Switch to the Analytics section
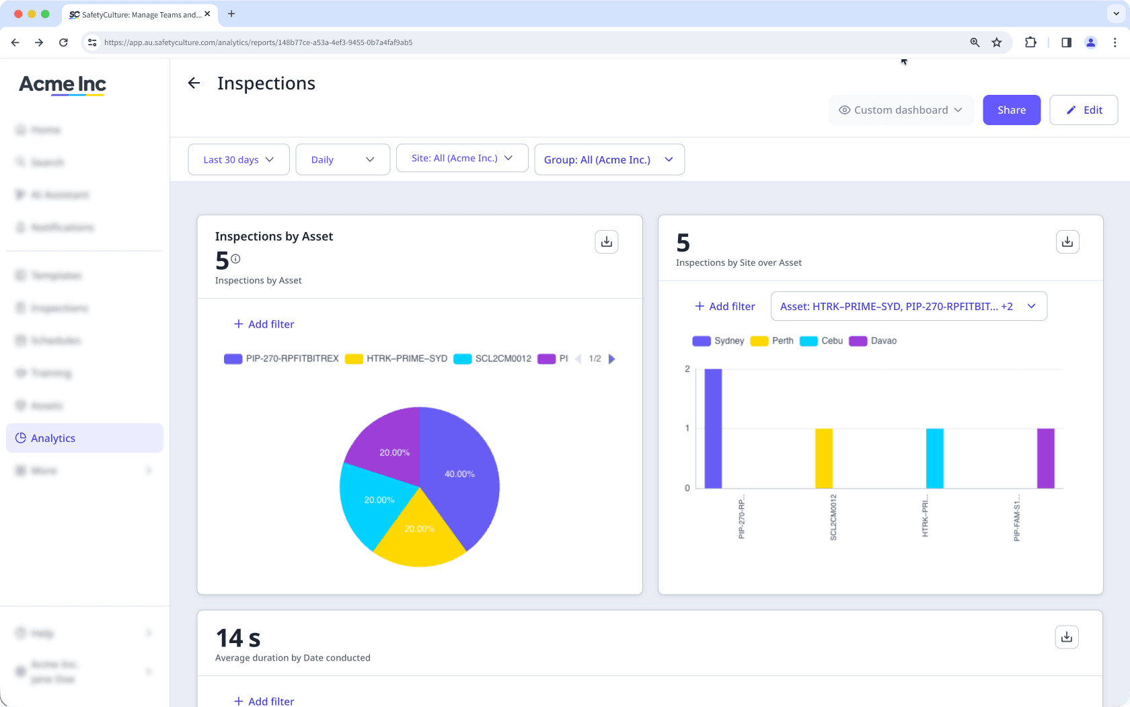 click(x=52, y=438)
